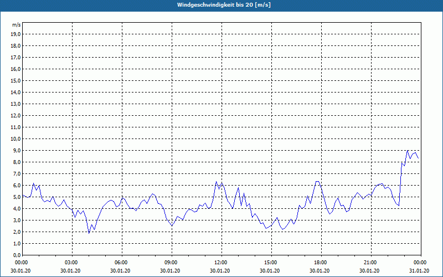Pick the "6,0" y-axis label
This screenshot has height=277, width=443.
tap(17, 186)
